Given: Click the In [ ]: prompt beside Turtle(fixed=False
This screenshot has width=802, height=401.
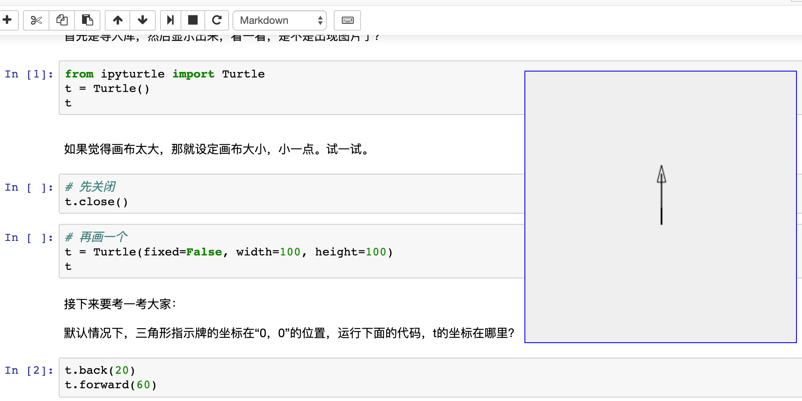Looking at the screenshot, I should coord(29,238).
